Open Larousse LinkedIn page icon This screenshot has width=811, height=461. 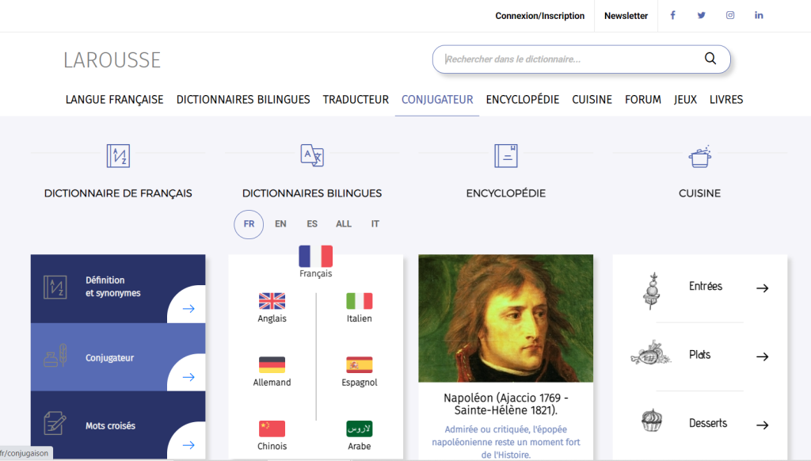pos(759,15)
